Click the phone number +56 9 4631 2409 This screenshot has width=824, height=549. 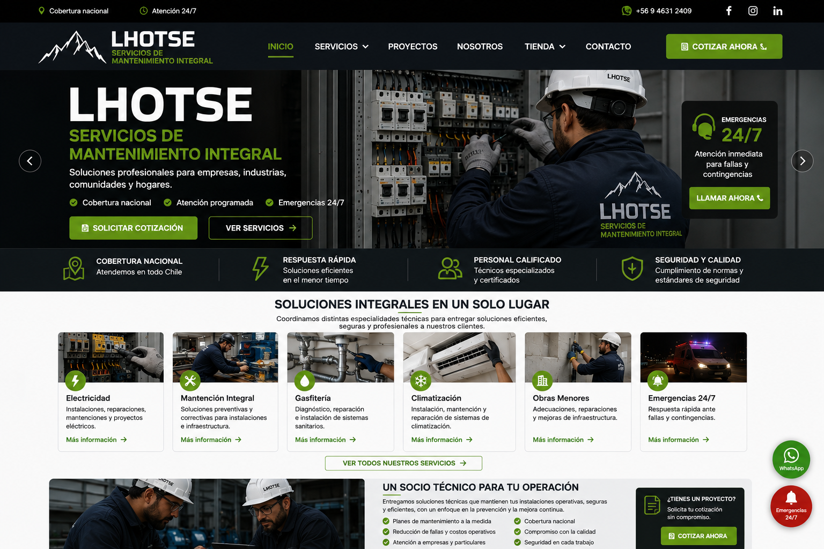[x=664, y=11]
